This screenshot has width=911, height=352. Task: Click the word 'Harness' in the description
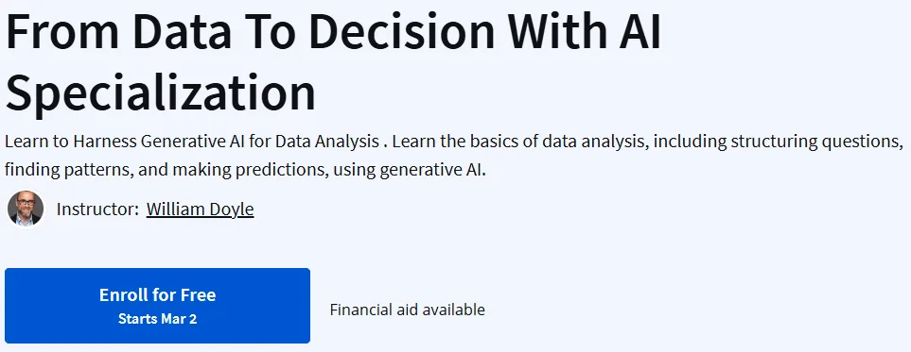tap(105, 142)
